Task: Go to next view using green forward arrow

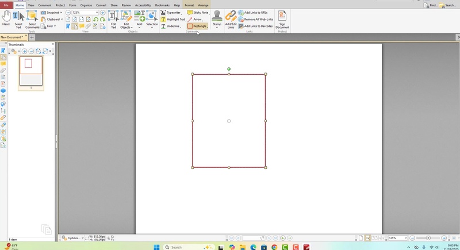Action: coord(290,238)
